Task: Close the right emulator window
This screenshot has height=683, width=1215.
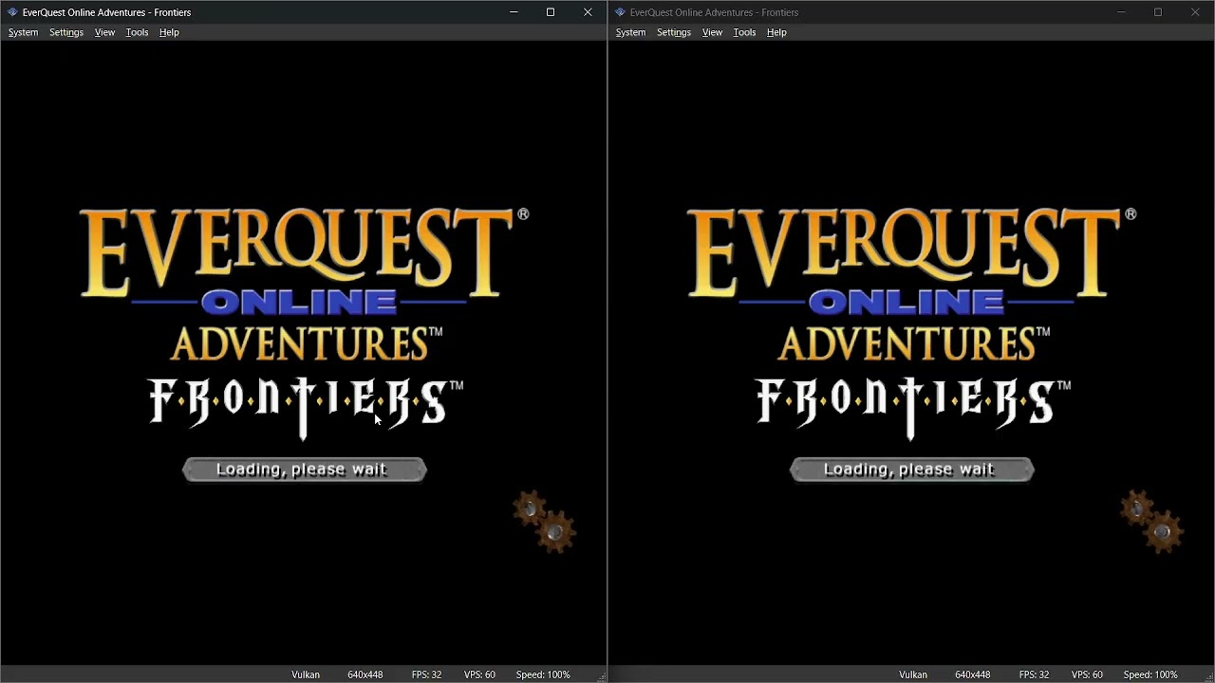Action: click(1195, 12)
